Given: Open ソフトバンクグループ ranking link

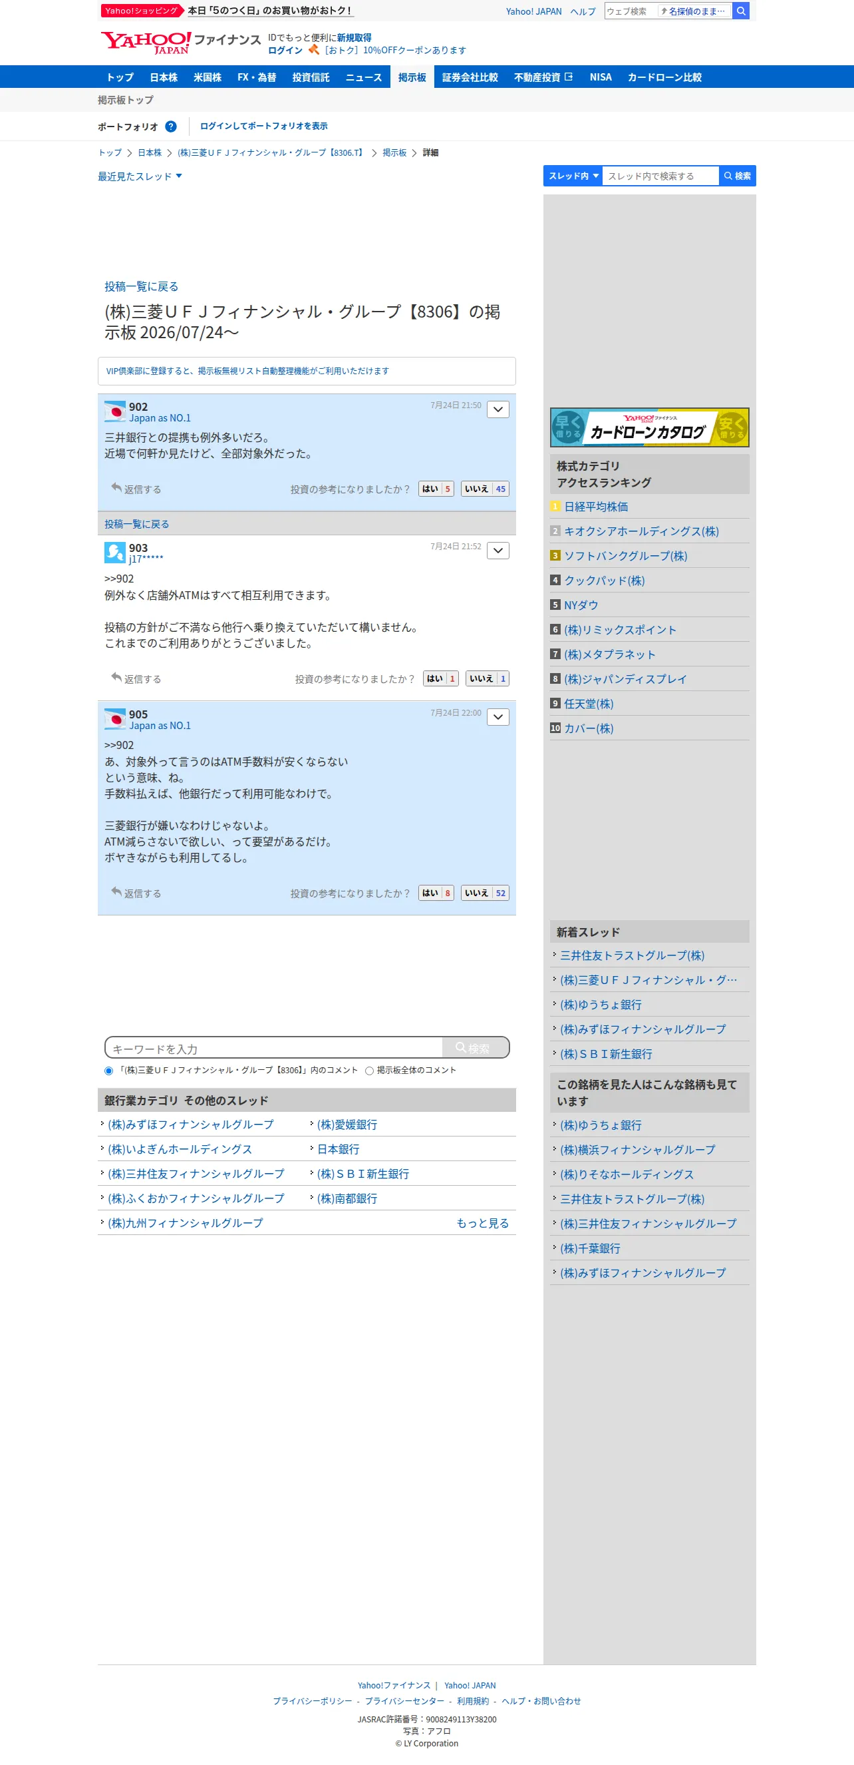Looking at the screenshot, I should pyautogui.click(x=625, y=557).
